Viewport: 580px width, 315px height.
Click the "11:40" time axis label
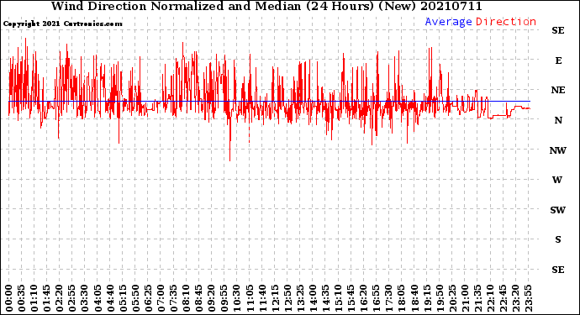[x=262, y=298]
